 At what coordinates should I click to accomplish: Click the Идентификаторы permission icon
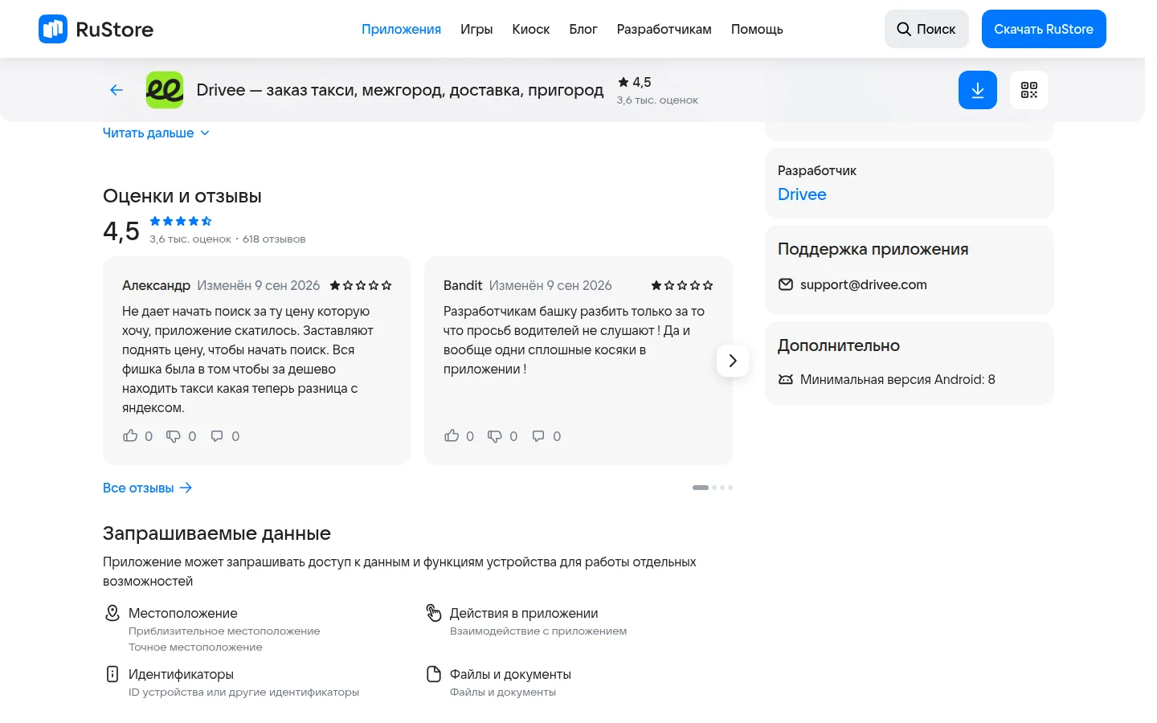tap(112, 674)
